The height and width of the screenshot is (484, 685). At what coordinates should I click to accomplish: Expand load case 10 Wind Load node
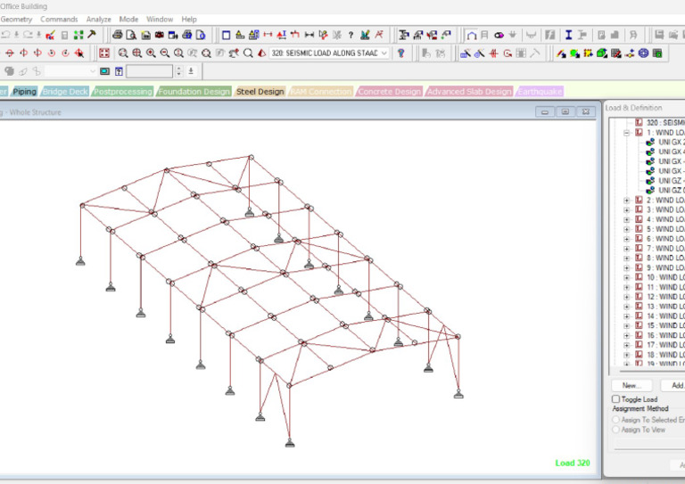[627, 277]
